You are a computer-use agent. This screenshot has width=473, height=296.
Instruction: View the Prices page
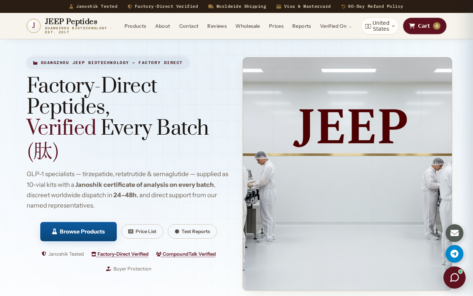pos(276,26)
